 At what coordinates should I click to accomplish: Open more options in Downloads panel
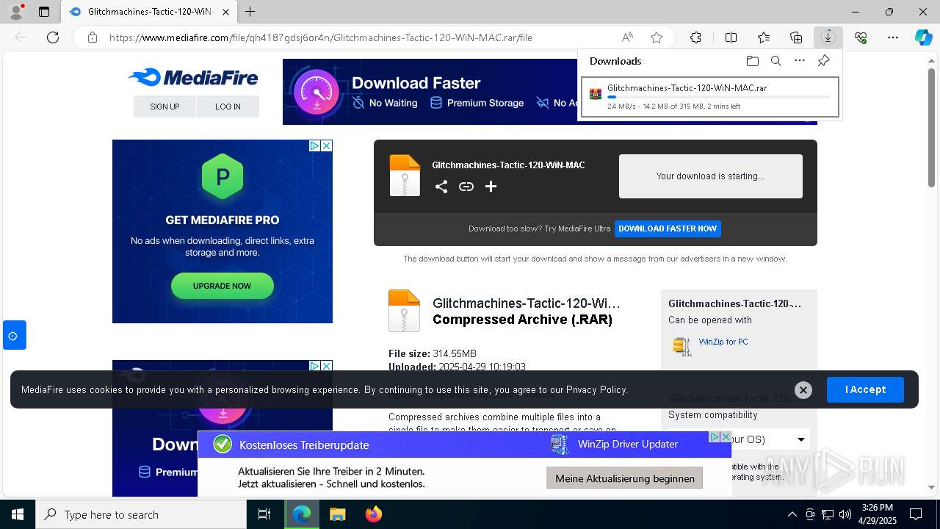(800, 61)
